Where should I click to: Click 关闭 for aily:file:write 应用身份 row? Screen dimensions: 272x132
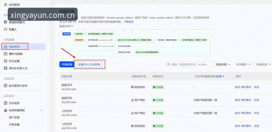click(x=256, y=126)
